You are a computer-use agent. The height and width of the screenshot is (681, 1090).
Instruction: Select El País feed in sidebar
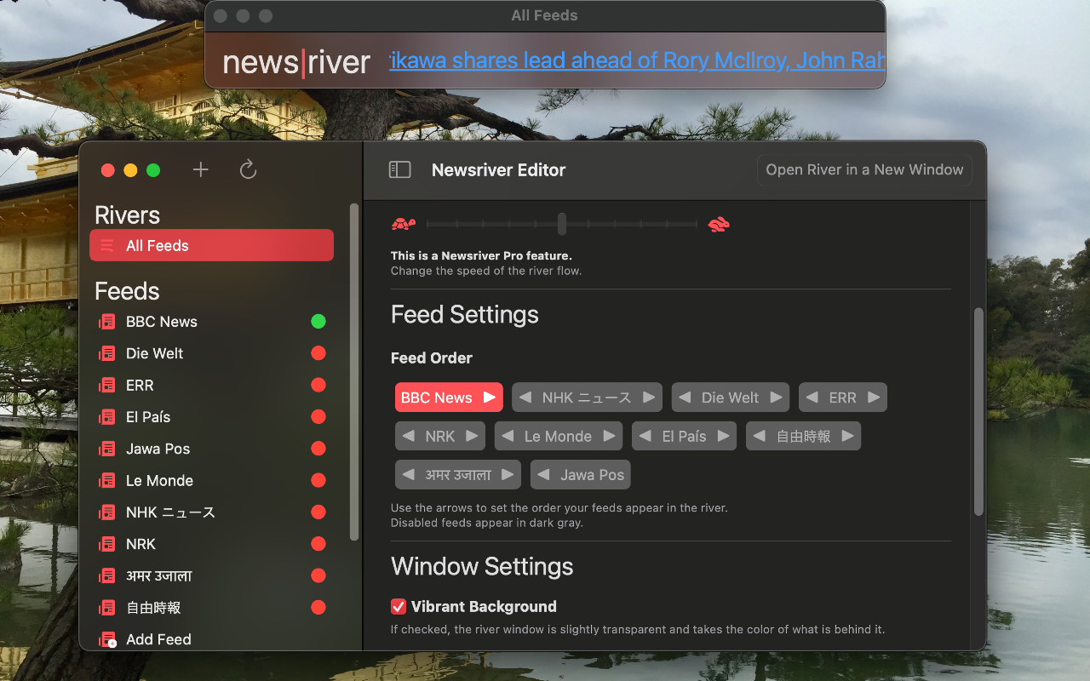tap(211, 417)
